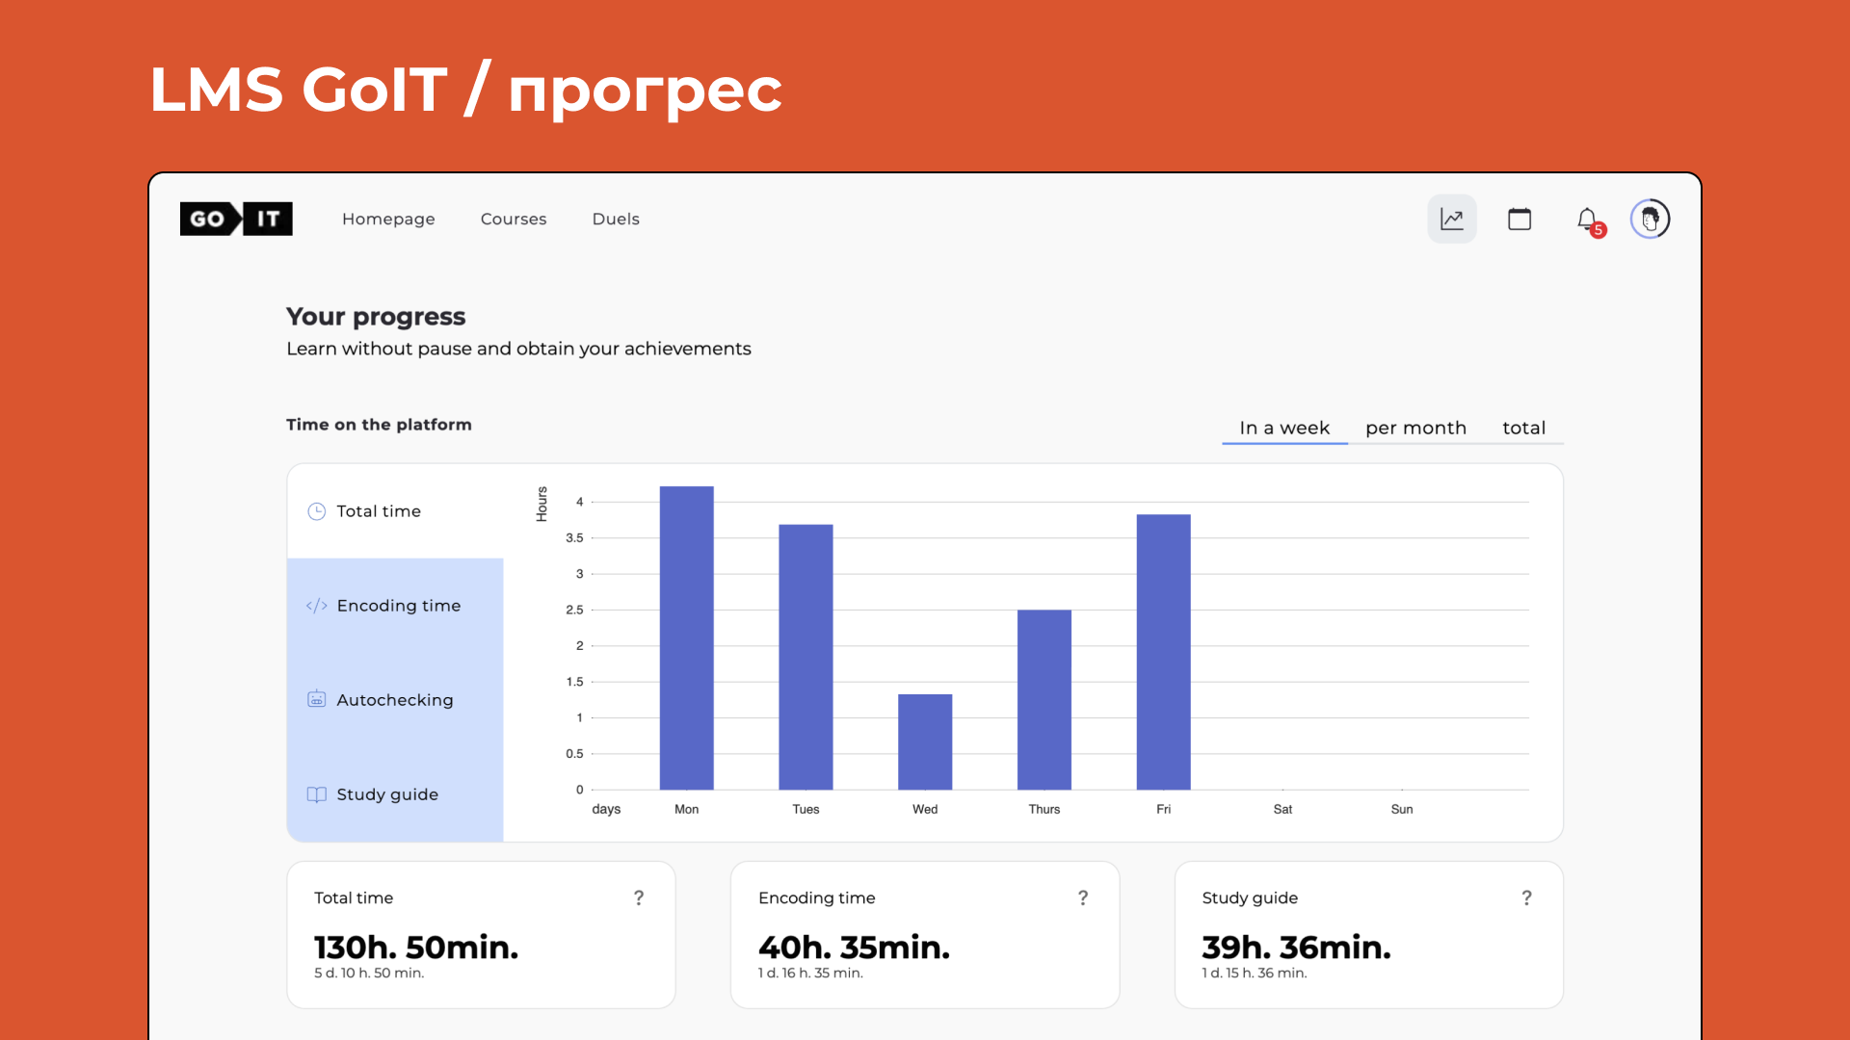Click the robot icon beside Autochecking

click(x=316, y=699)
